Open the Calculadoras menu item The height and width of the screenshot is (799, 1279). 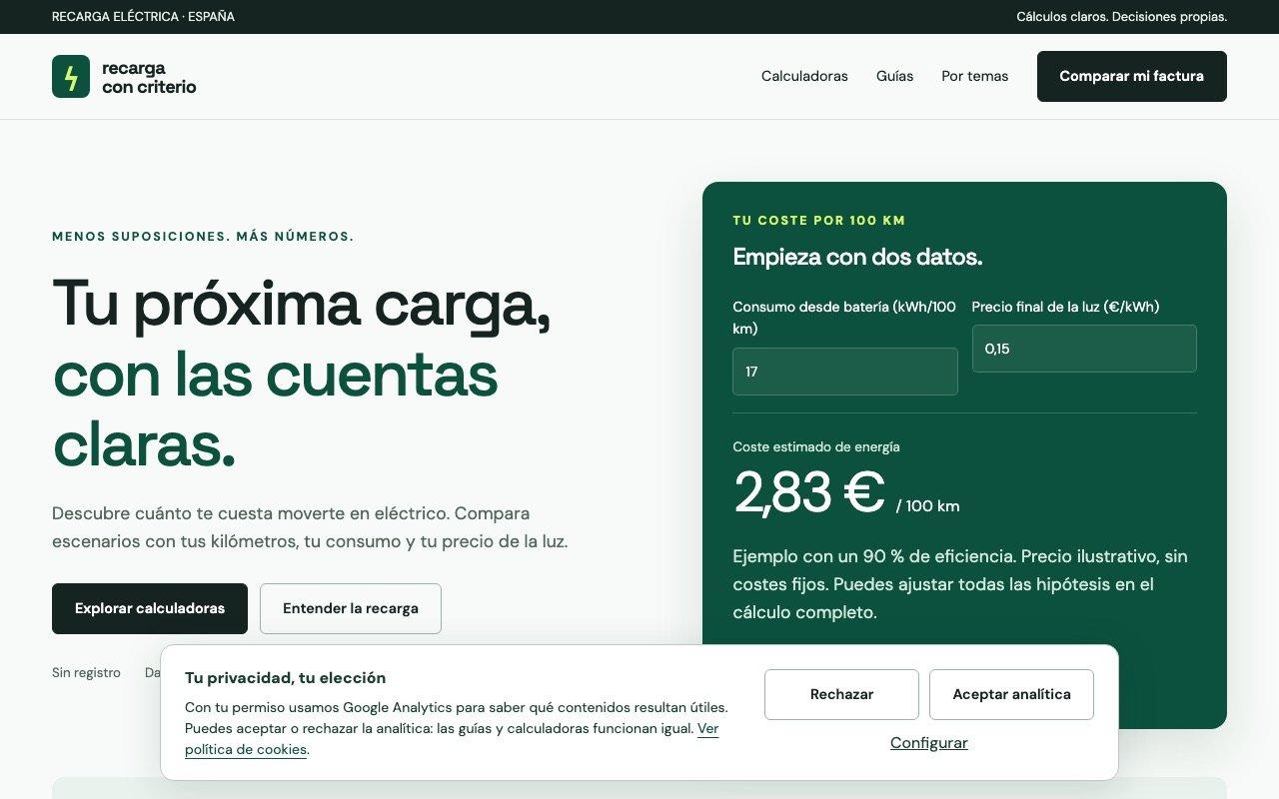(804, 76)
